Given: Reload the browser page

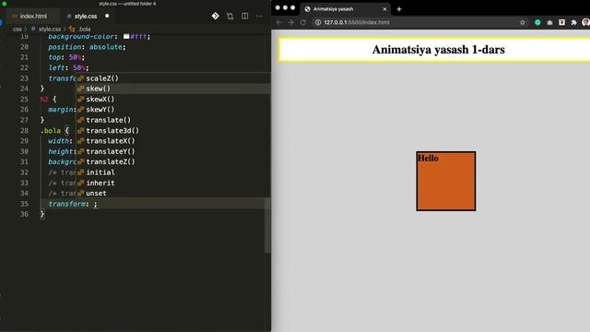Looking at the screenshot, I should click(303, 22).
